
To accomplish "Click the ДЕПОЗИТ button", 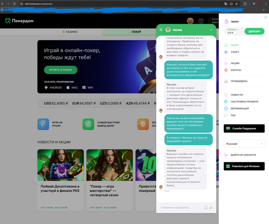I will pos(254,31).
